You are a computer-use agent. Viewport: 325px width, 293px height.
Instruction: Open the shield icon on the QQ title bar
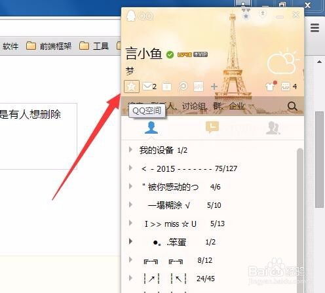tap(263, 14)
